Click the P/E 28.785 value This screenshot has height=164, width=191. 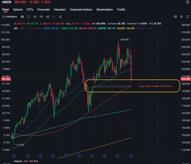(x=155, y=24)
